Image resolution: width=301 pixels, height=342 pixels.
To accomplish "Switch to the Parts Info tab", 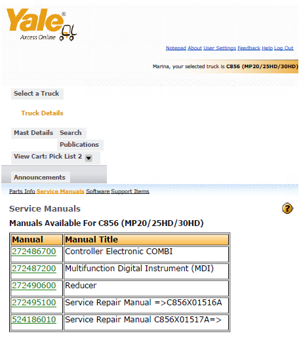I will [22, 191].
